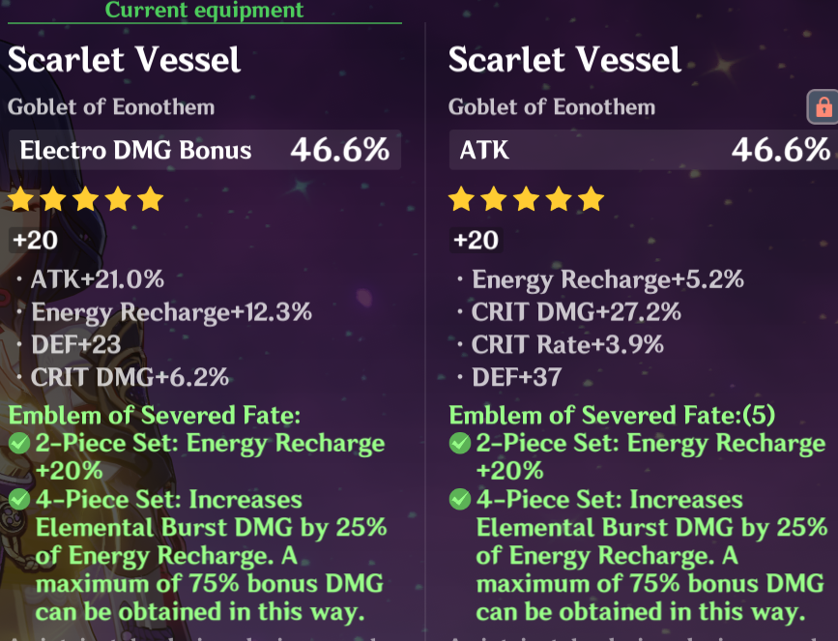Click the left panel's 4-Piece Set checkmark
Screen dimensions: 838x641
pos(19,500)
